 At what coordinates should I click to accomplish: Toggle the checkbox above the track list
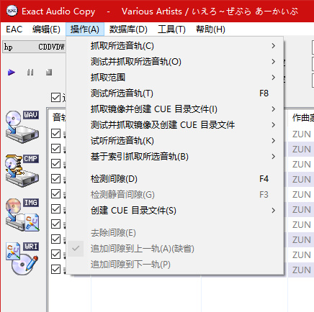coord(55,98)
